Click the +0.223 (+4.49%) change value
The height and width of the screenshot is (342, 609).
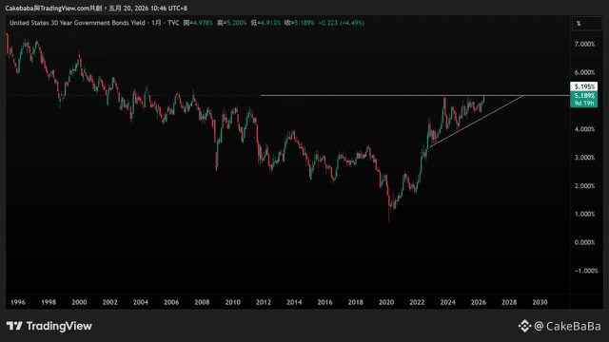(341, 23)
